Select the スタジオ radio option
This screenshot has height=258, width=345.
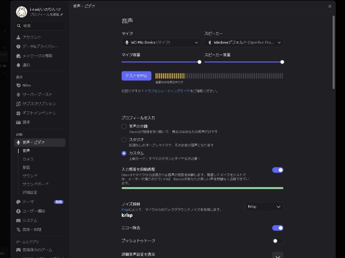click(x=124, y=140)
